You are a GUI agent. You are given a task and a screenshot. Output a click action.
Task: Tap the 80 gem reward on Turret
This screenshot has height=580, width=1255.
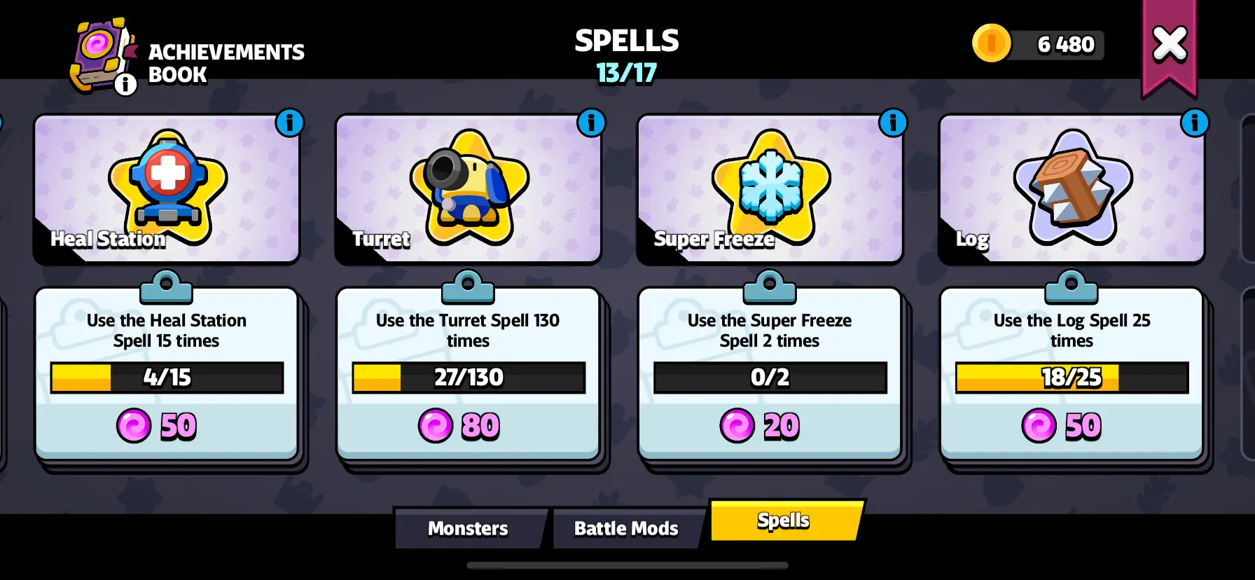click(x=459, y=426)
